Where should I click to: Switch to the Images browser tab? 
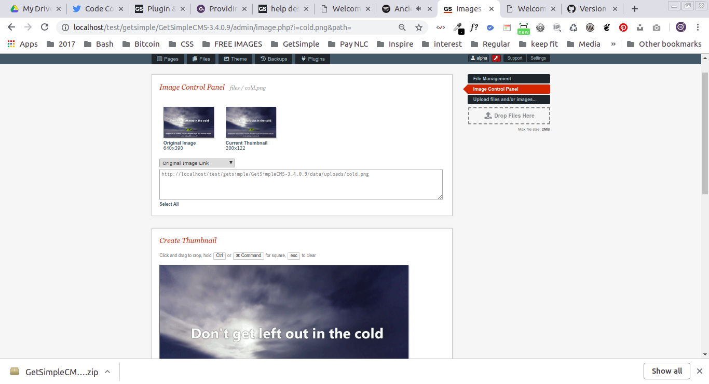[x=466, y=8]
